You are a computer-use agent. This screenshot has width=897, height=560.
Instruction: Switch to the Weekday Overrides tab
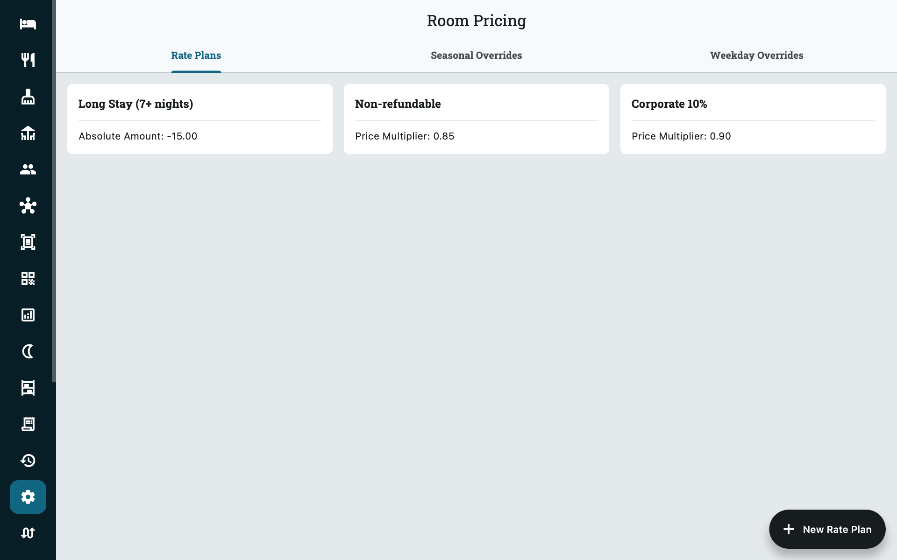click(757, 56)
